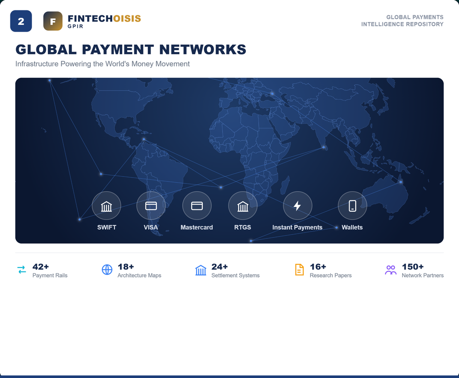Click the GPIR text under the logo

(75, 26)
